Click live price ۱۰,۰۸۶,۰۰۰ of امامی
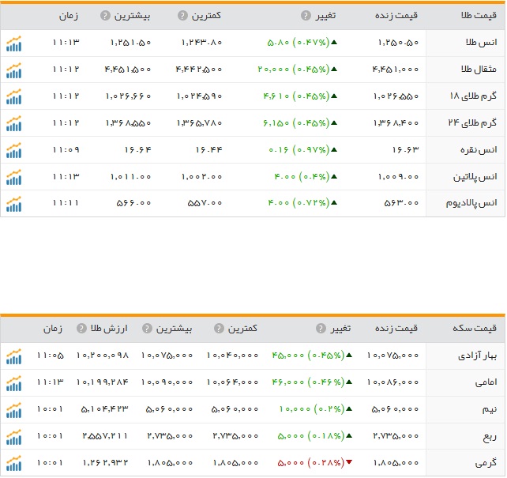The image size is (507, 478). point(392,382)
